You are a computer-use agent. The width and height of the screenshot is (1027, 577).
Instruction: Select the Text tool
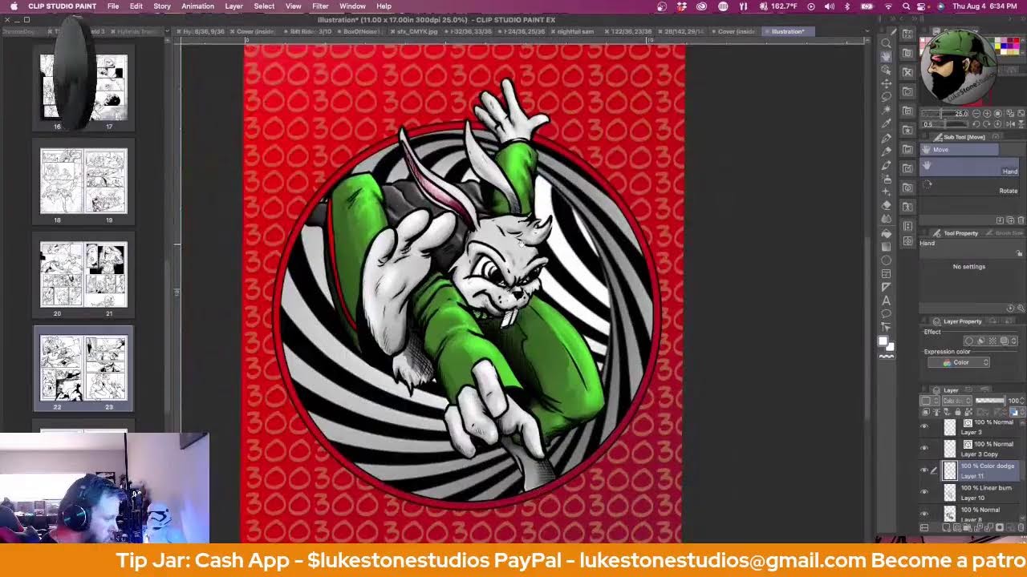886,301
